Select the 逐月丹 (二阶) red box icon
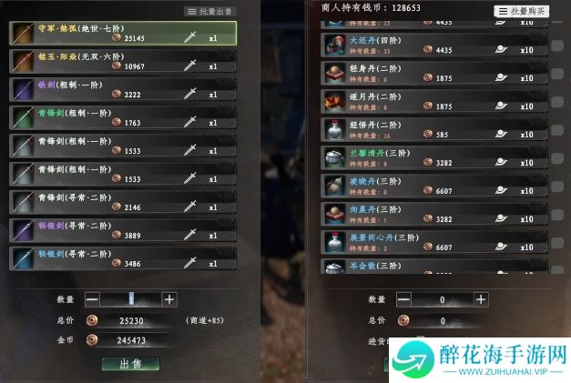 (334, 101)
